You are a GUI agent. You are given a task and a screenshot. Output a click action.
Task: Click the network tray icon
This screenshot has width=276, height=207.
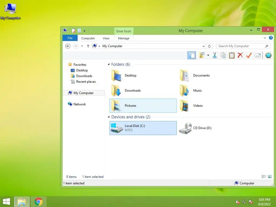point(244,202)
